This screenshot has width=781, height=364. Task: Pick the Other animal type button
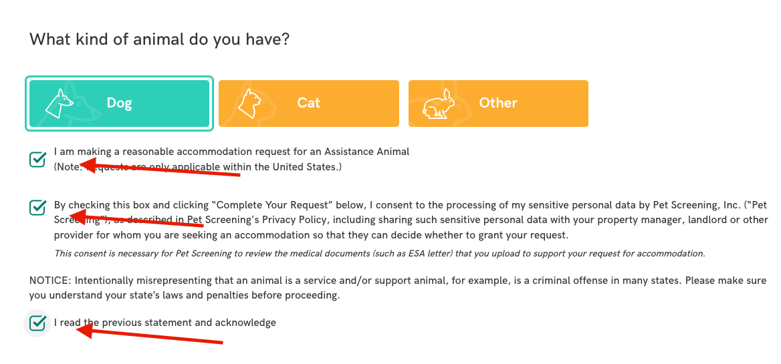498,104
